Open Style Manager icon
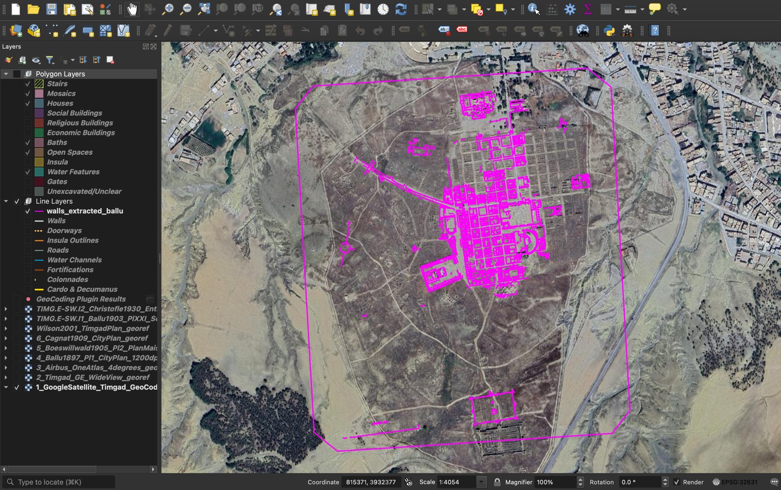This screenshot has width=781, height=490. [105, 9]
